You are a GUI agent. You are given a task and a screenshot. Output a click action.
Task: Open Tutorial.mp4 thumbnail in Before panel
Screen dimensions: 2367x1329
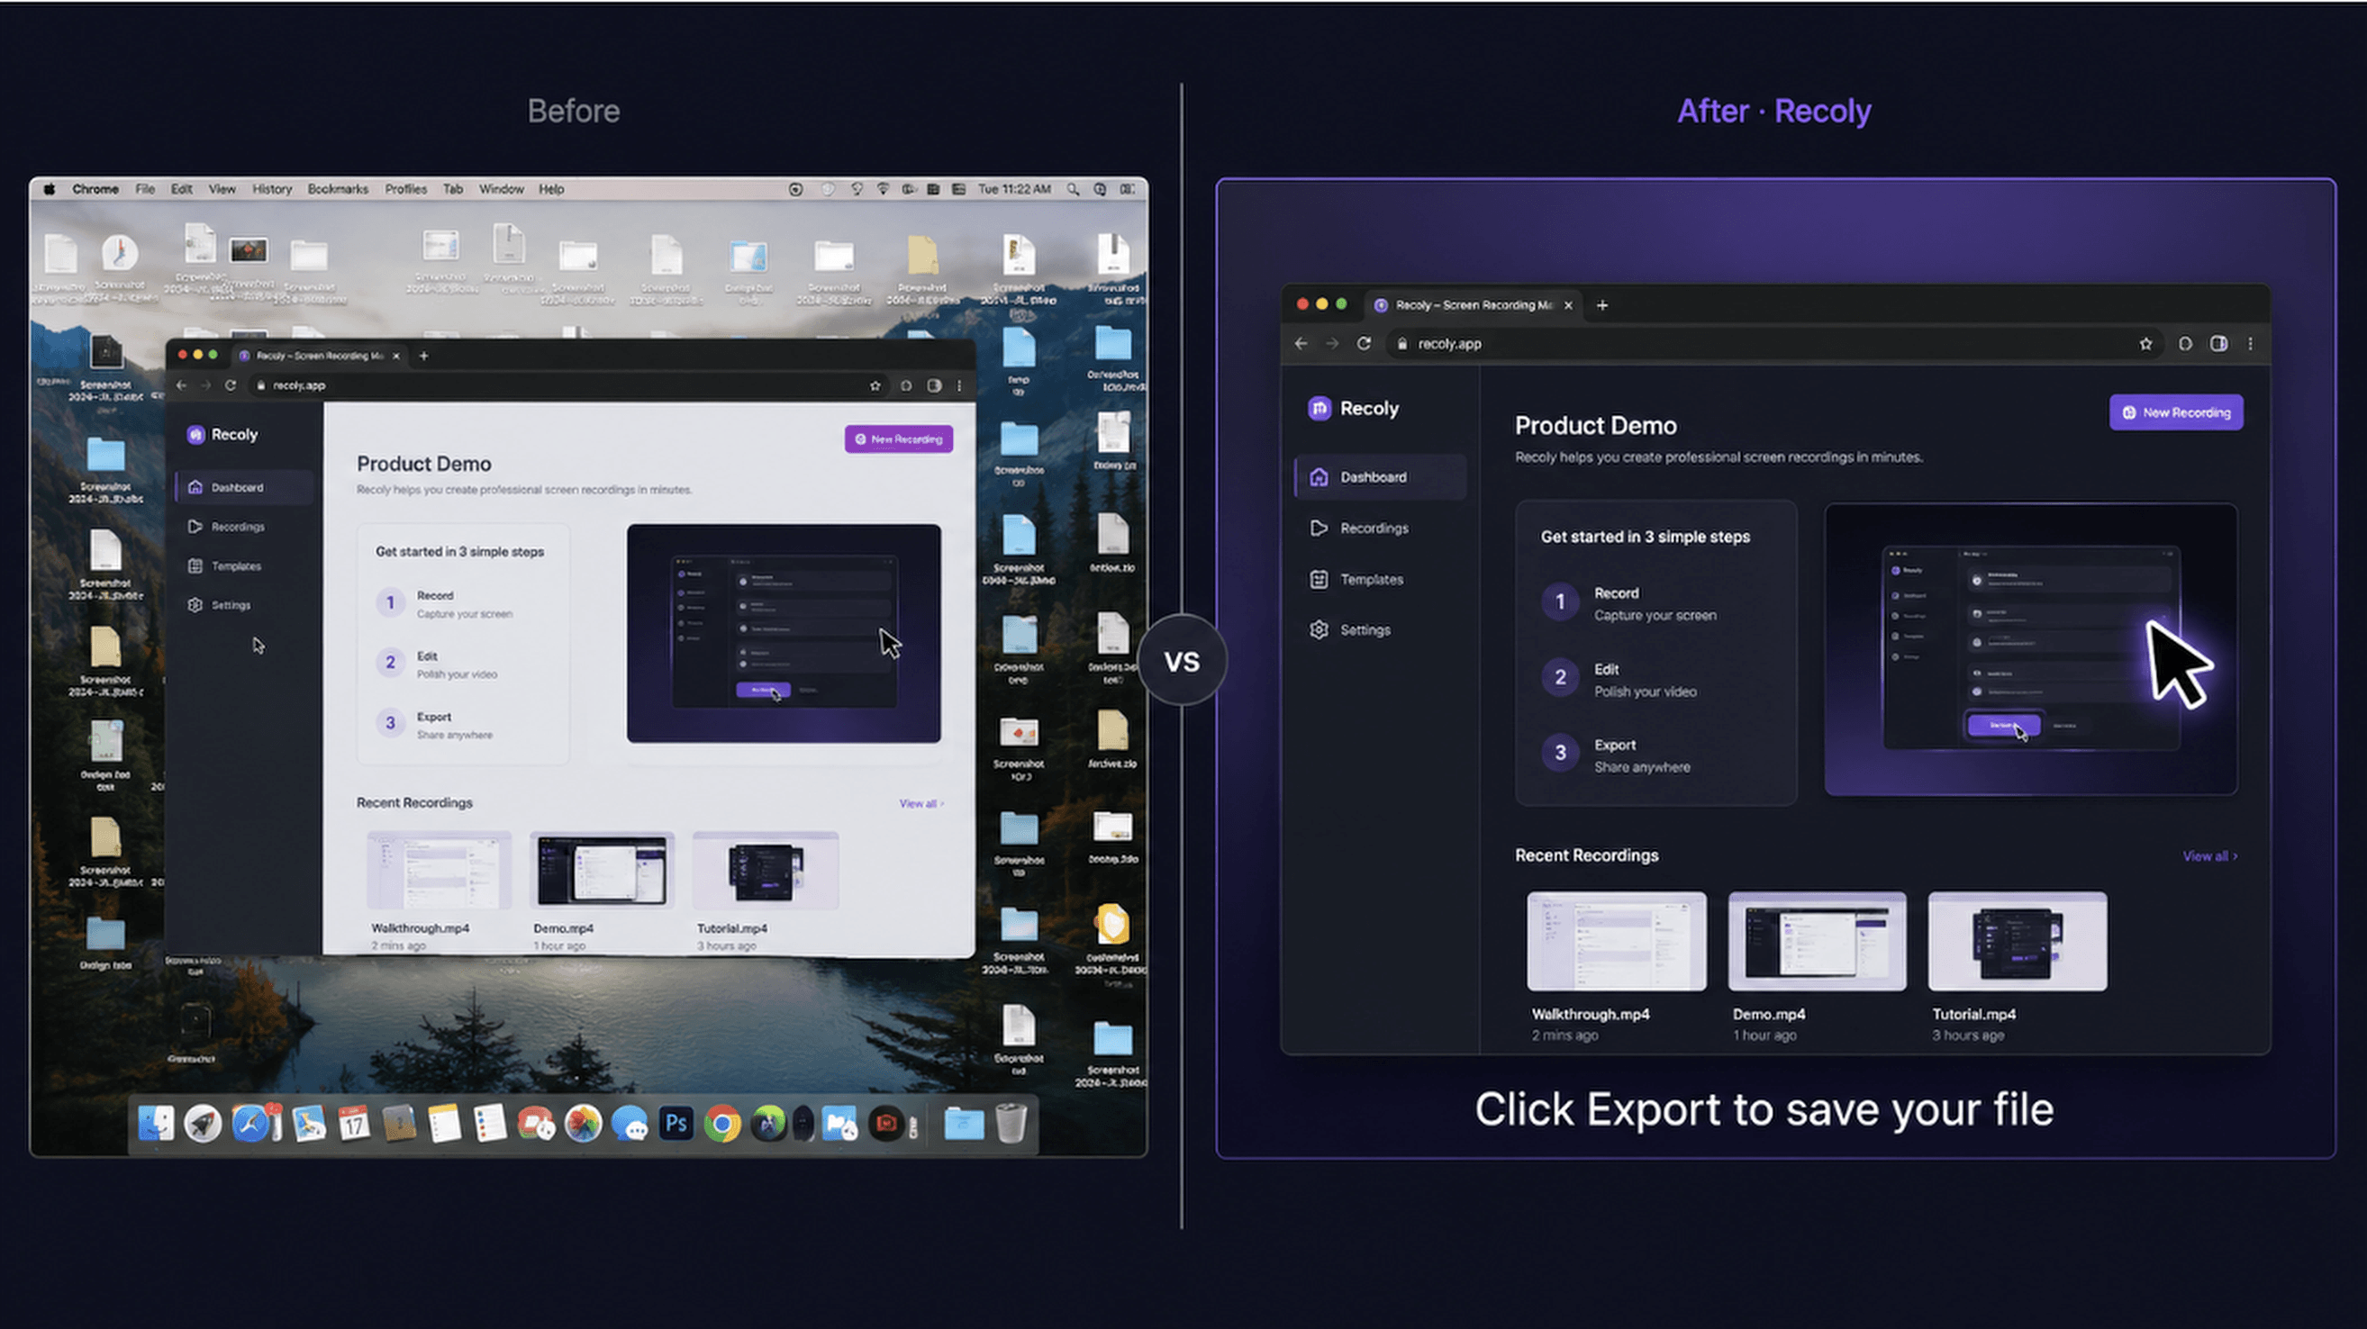[766, 870]
